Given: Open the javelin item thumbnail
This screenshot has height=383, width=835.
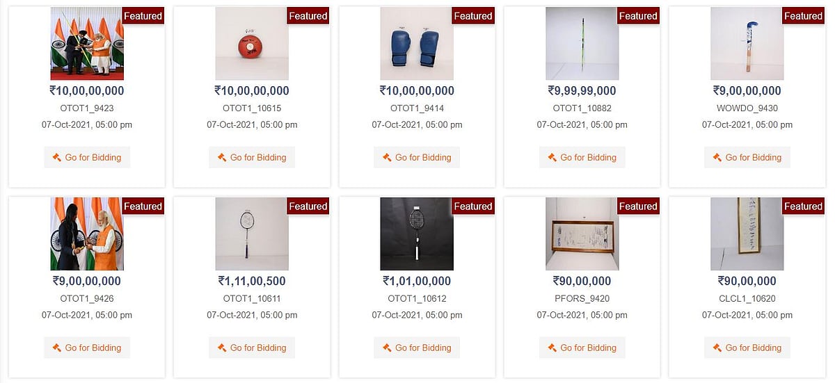Looking at the screenshot, I should (582, 44).
